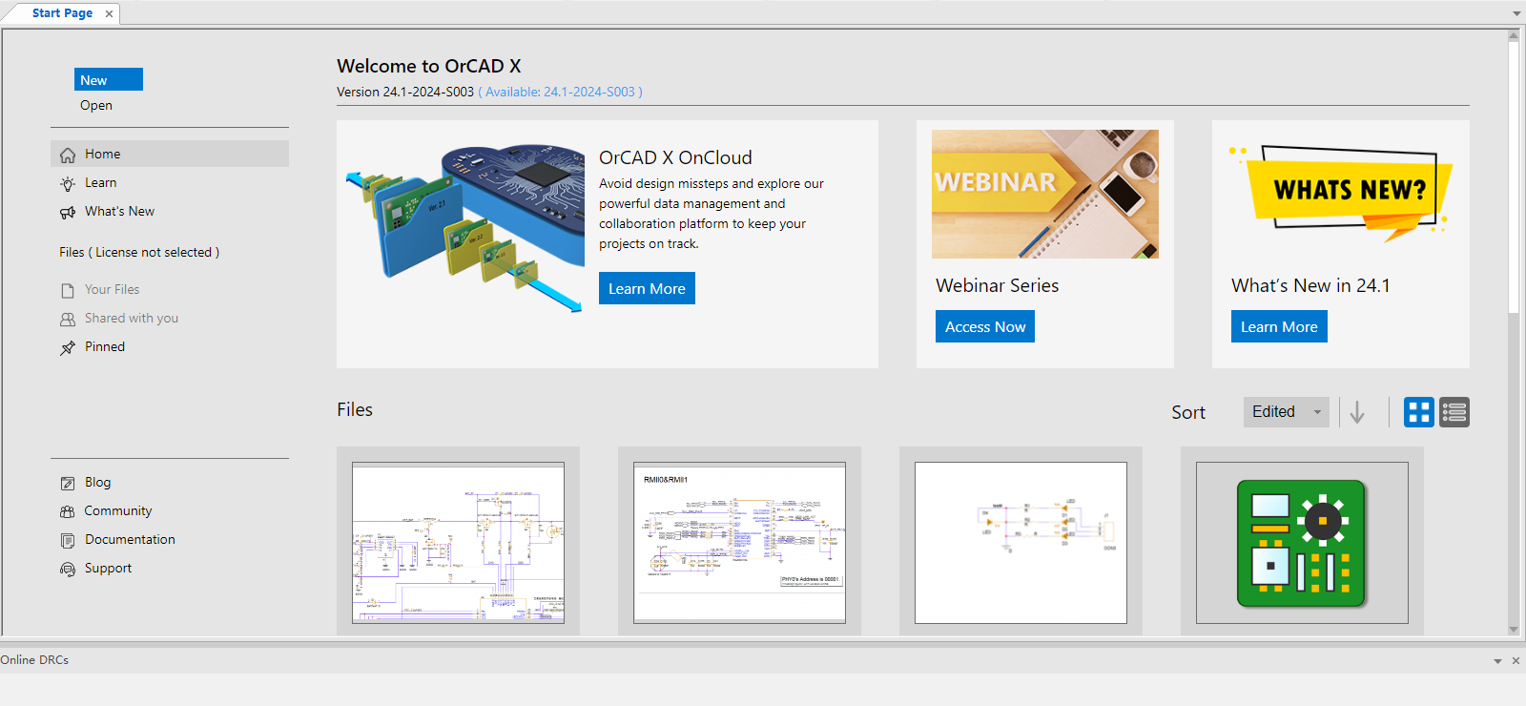Switch files to list view

point(1454,412)
